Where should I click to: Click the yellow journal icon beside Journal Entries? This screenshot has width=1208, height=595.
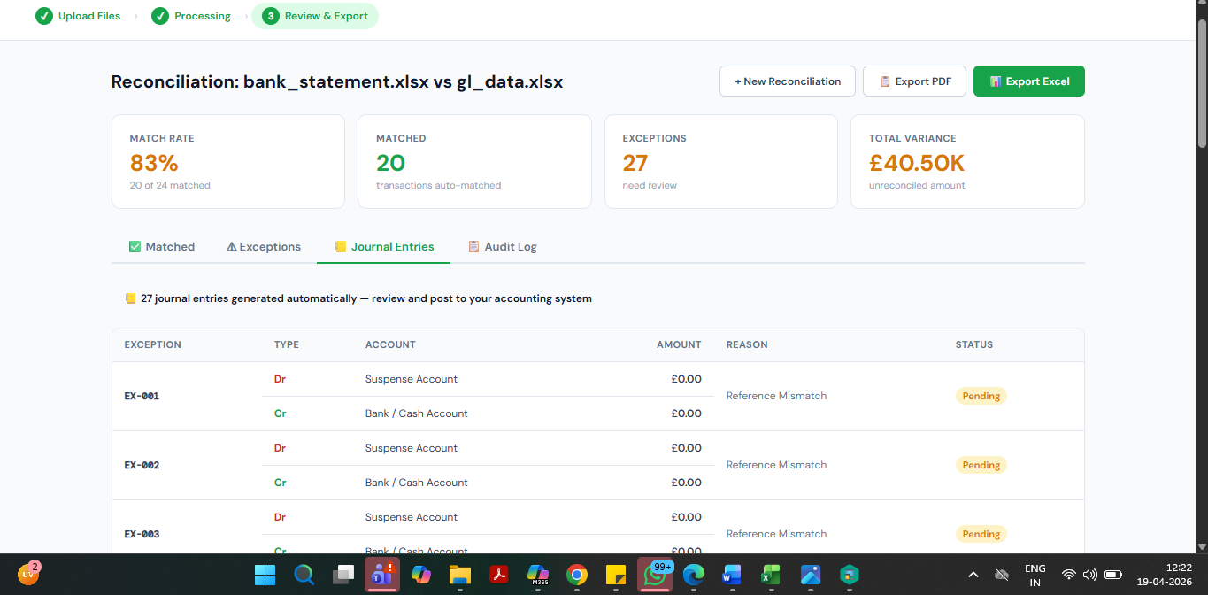pyautogui.click(x=340, y=246)
